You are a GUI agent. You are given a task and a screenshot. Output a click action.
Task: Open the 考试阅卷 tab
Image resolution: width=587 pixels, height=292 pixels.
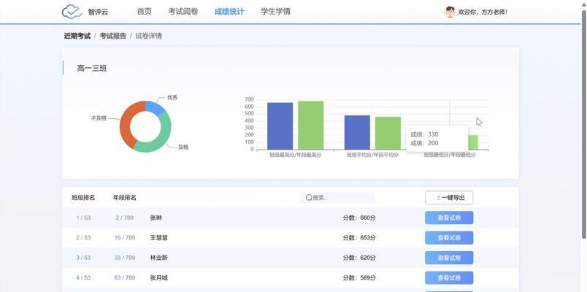(183, 12)
